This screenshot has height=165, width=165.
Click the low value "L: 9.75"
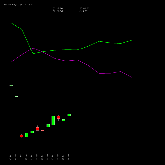click(83, 11)
